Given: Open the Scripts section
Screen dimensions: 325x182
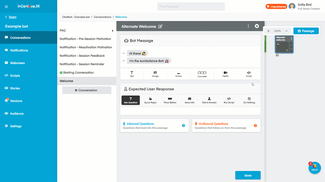Looking at the screenshot, I should pyautogui.click(x=29, y=75).
